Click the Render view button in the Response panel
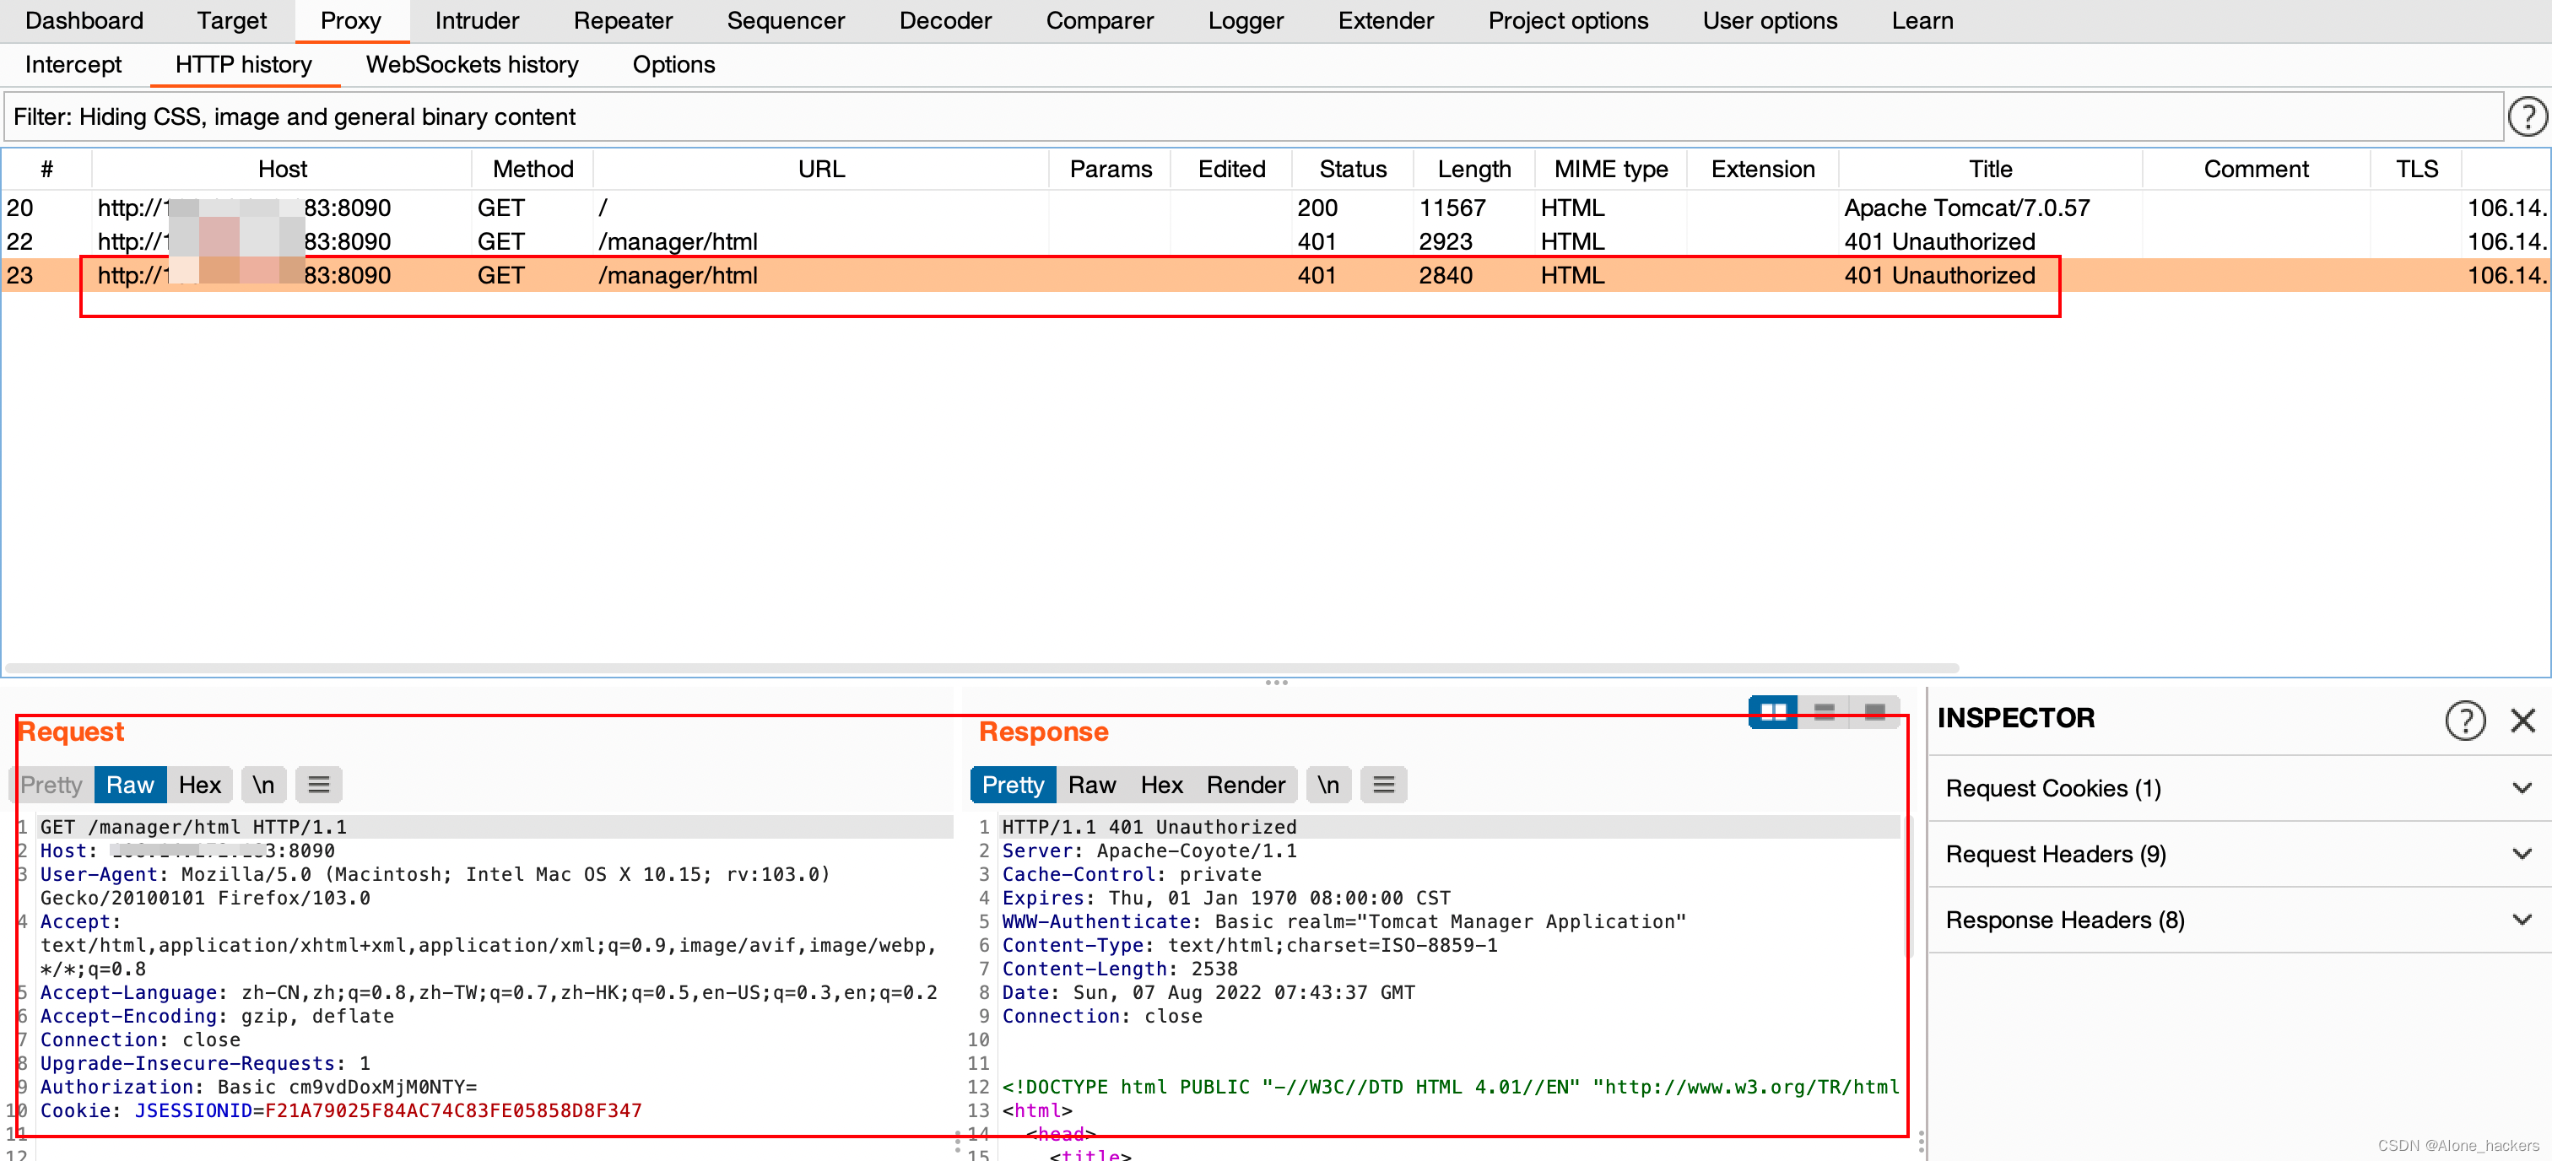Viewport: 2552px width, 1161px height. 1244,785
